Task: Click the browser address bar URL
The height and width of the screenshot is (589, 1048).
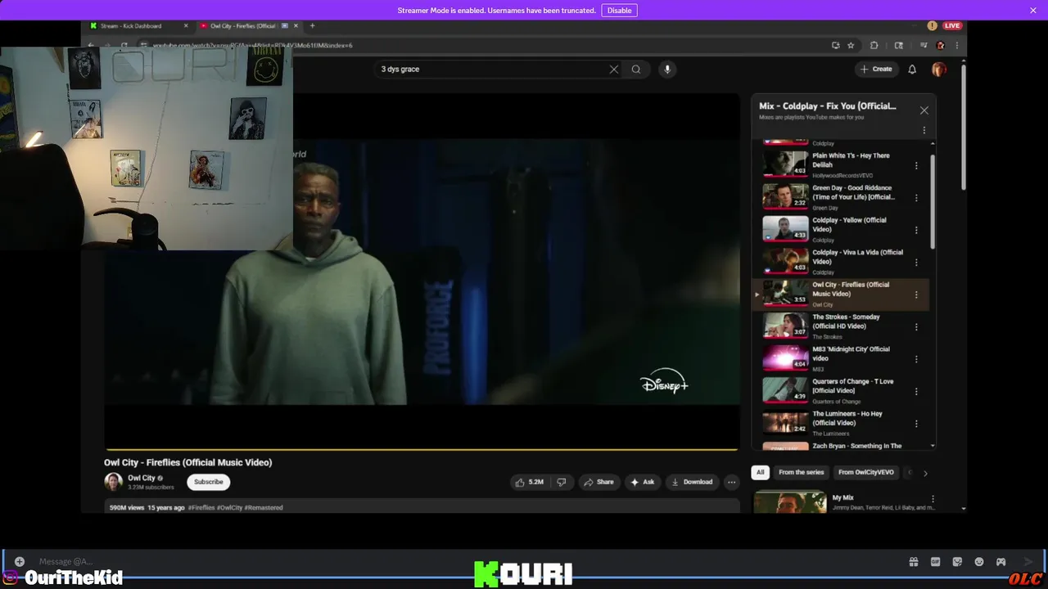Action: (x=252, y=45)
